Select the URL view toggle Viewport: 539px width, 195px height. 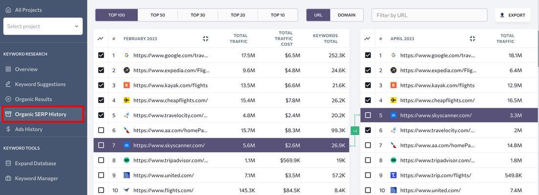click(318, 15)
